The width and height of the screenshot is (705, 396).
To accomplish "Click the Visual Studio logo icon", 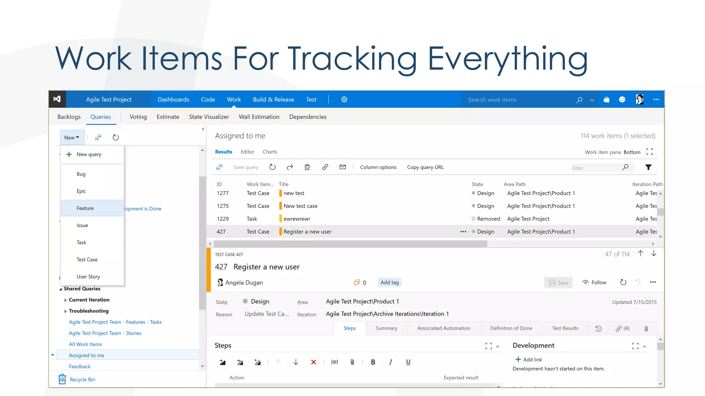I will [57, 99].
